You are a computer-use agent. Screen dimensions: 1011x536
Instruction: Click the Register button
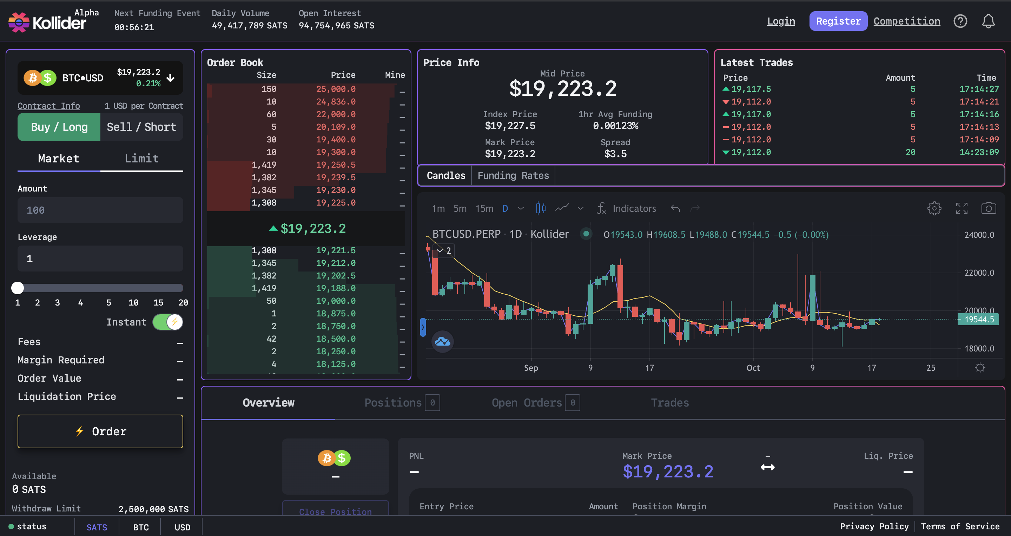(838, 21)
